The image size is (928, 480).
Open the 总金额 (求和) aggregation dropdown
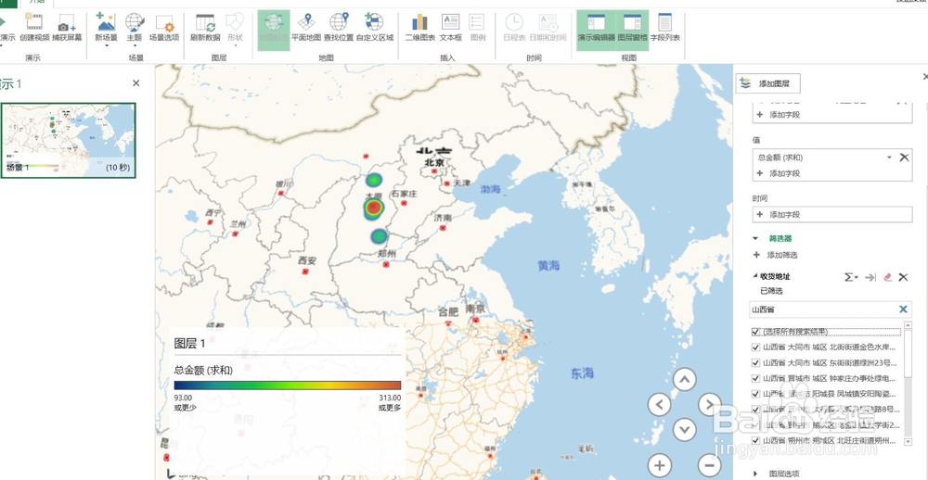pos(889,158)
